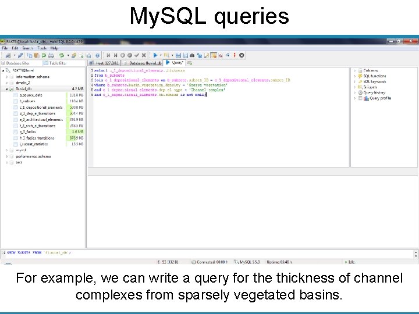This screenshot has height=314, width=419.
Task: Open dropdown arrow beside run query button
Action: 161,55
